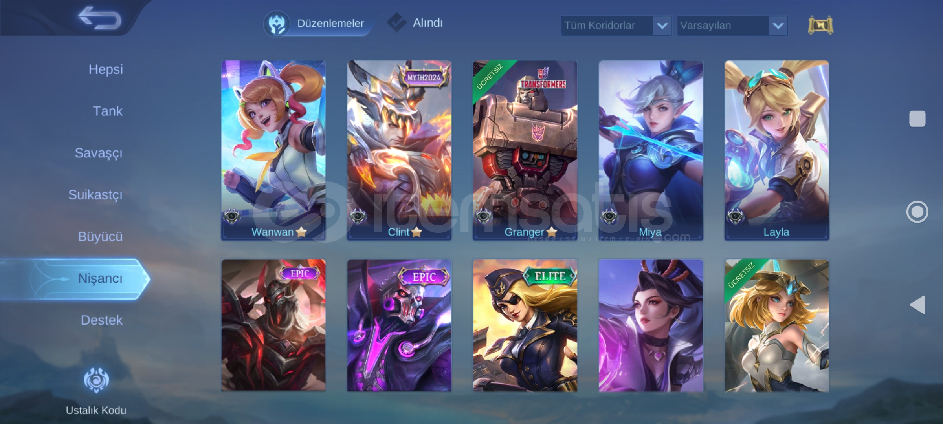Choose the Destek role category

(x=102, y=320)
